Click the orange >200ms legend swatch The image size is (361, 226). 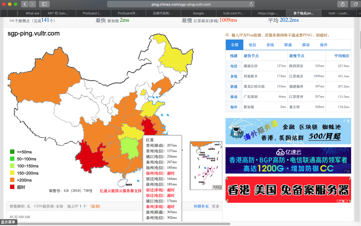pyautogui.click(x=12, y=180)
